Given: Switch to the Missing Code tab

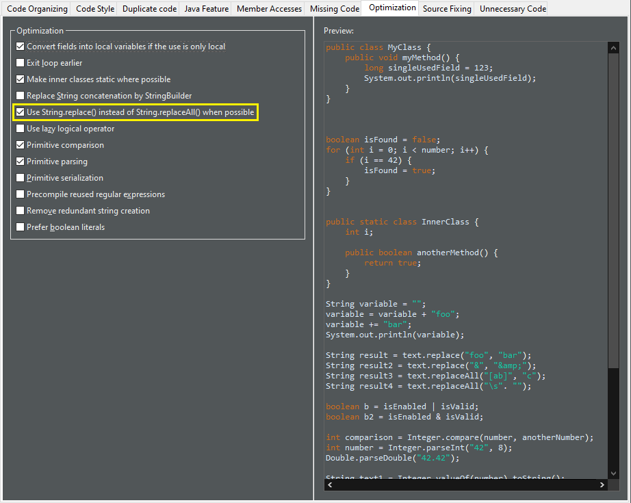Looking at the screenshot, I should click(335, 9).
